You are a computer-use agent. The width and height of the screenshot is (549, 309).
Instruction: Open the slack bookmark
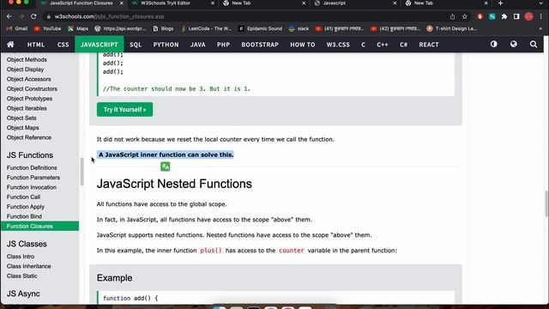299,28
